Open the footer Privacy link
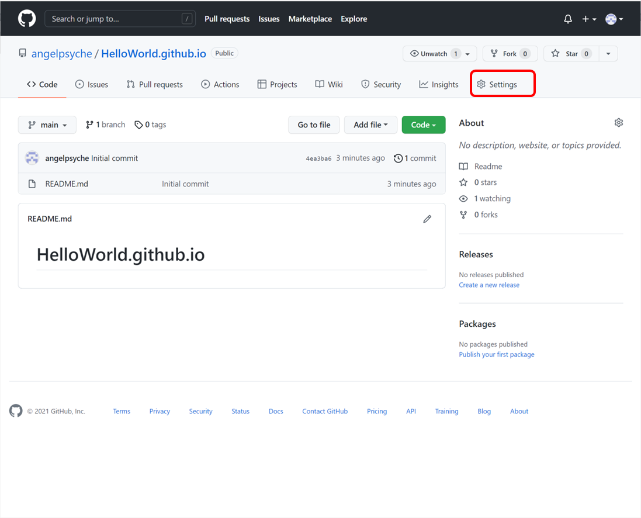The height and width of the screenshot is (518, 641). (160, 411)
